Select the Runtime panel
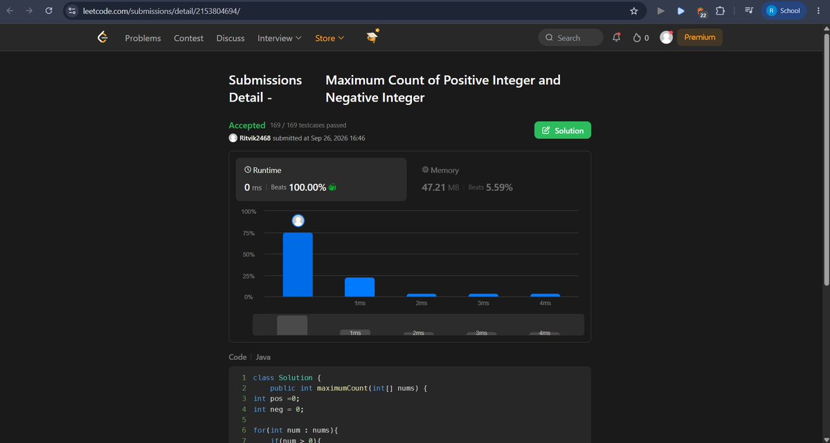830x443 pixels. (321, 179)
